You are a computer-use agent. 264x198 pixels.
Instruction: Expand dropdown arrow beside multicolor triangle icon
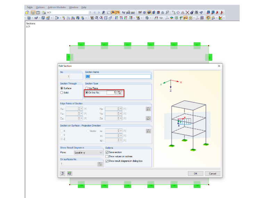coord(224,18)
